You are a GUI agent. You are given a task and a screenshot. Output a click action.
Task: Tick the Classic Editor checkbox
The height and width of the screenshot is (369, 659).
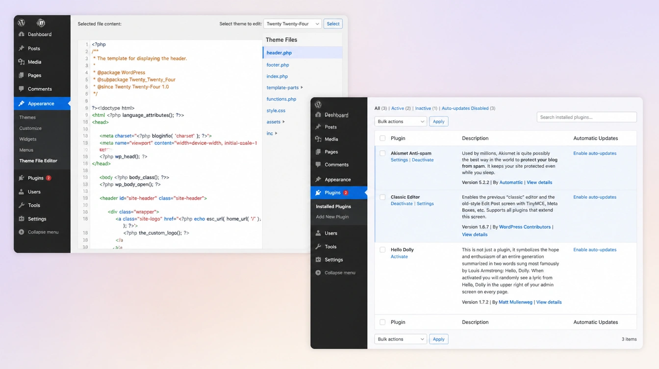383,197
